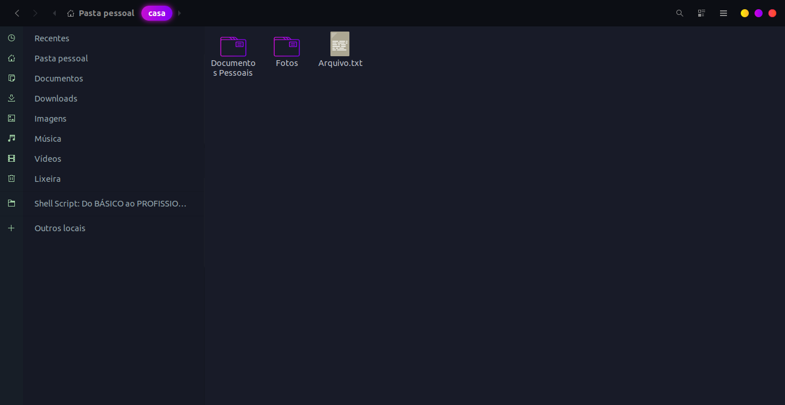This screenshot has width=785, height=405.
Task: Click the left path-scroll triangle before Pasta pessoal
Action: tap(54, 13)
